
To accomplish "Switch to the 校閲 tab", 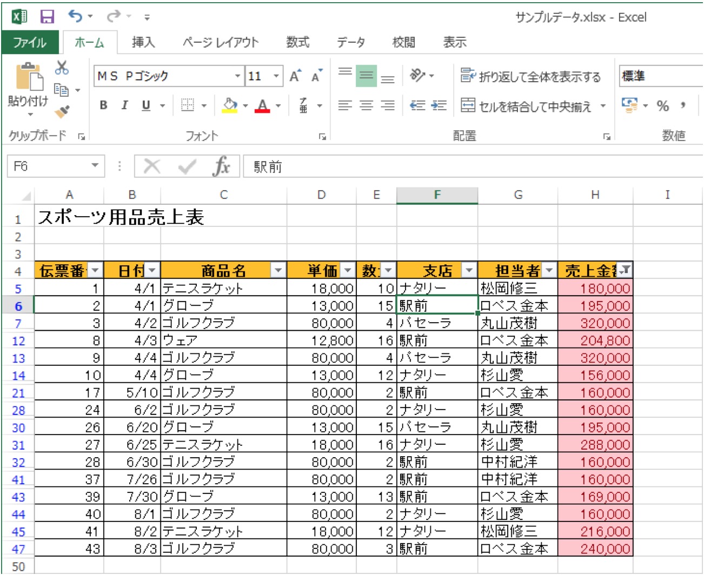I will [x=404, y=42].
